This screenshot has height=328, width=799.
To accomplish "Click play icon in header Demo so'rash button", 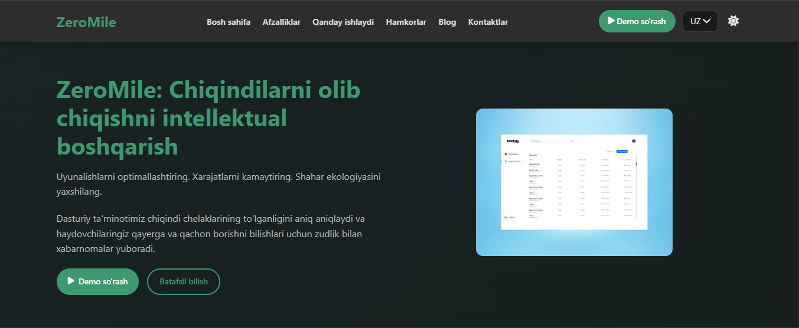I will click(611, 21).
